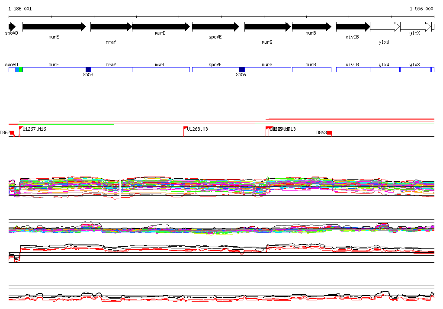The image size is (443, 309).
Task: Click the ylxW label under the white arrow
Action: (384, 42)
